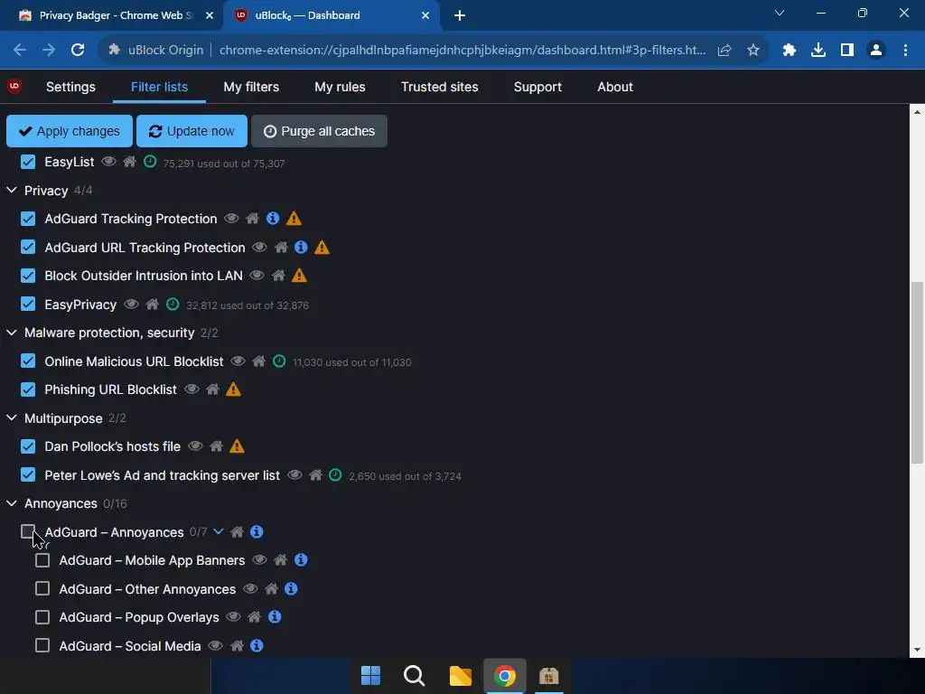Screen dimensions: 925x694
Task: Uncheck the EasyPrivacy checkbox
Action: (28, 304)
